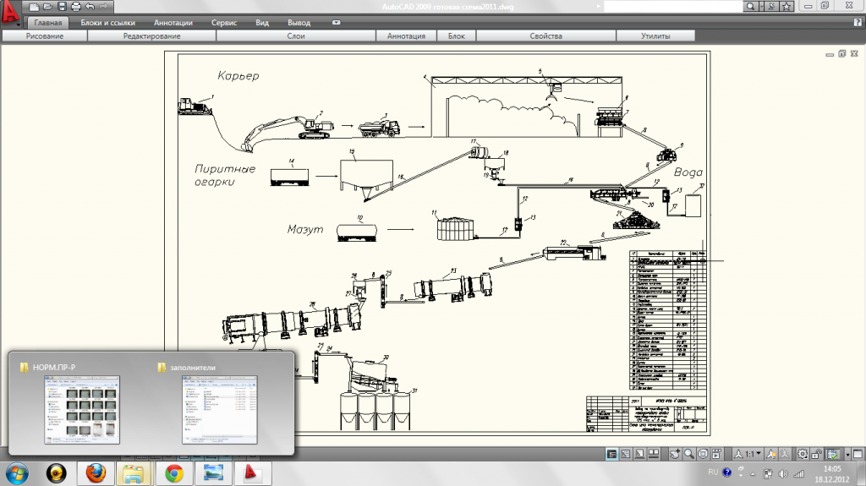Expand the Редактирование ribbon panel

click(x=152, y=35)
